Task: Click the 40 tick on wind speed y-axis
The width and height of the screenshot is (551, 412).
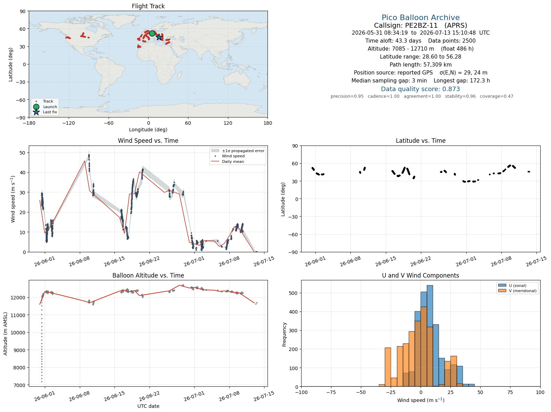Action: click(x=23, y=173)
